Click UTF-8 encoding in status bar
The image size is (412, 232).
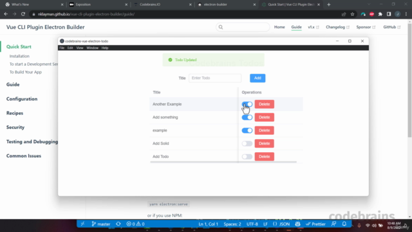click(252, 224)
